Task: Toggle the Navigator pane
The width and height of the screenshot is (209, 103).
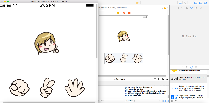Action: pyautogui.click(x=196, y=3)
